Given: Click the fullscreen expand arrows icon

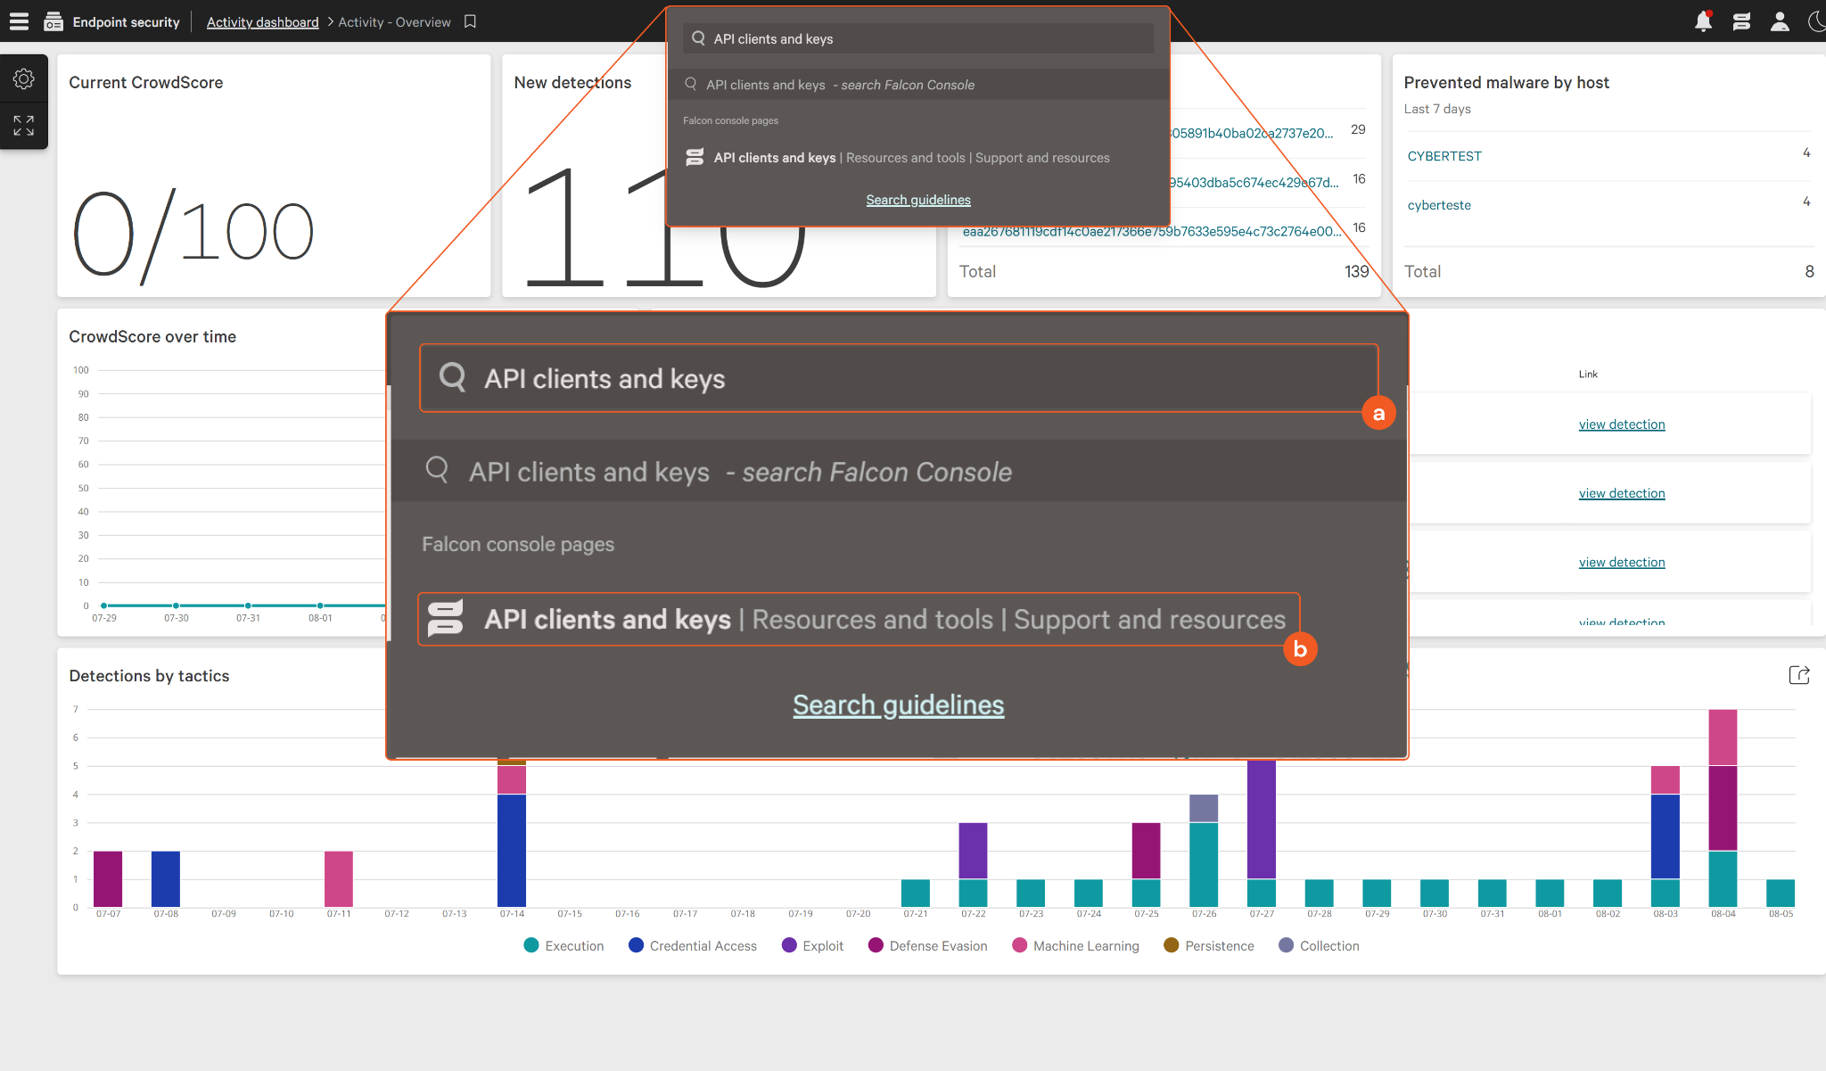Looking at the screenshot, I should 24,126.
